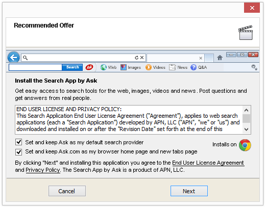Click the Cancel button
Image resolution: width=266 pixels, height=208 pixels.
click(67, 191)
